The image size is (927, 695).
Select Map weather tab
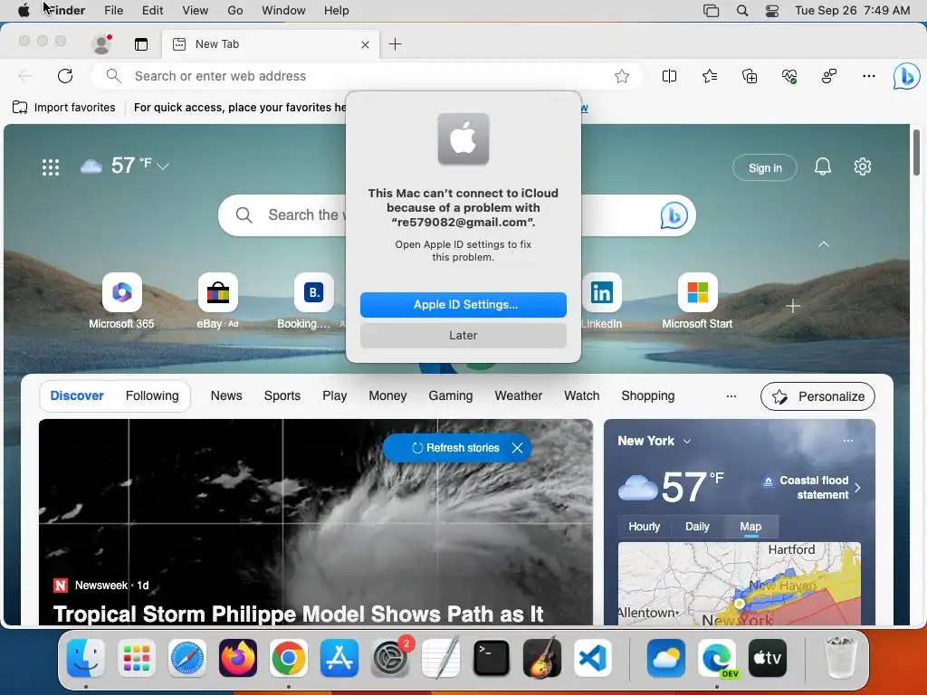coord(750,527)
